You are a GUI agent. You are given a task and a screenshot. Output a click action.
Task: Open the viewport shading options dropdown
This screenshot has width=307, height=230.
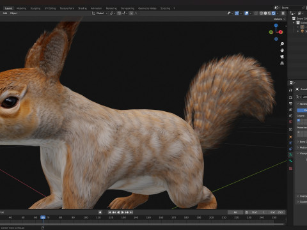(278, 13)
